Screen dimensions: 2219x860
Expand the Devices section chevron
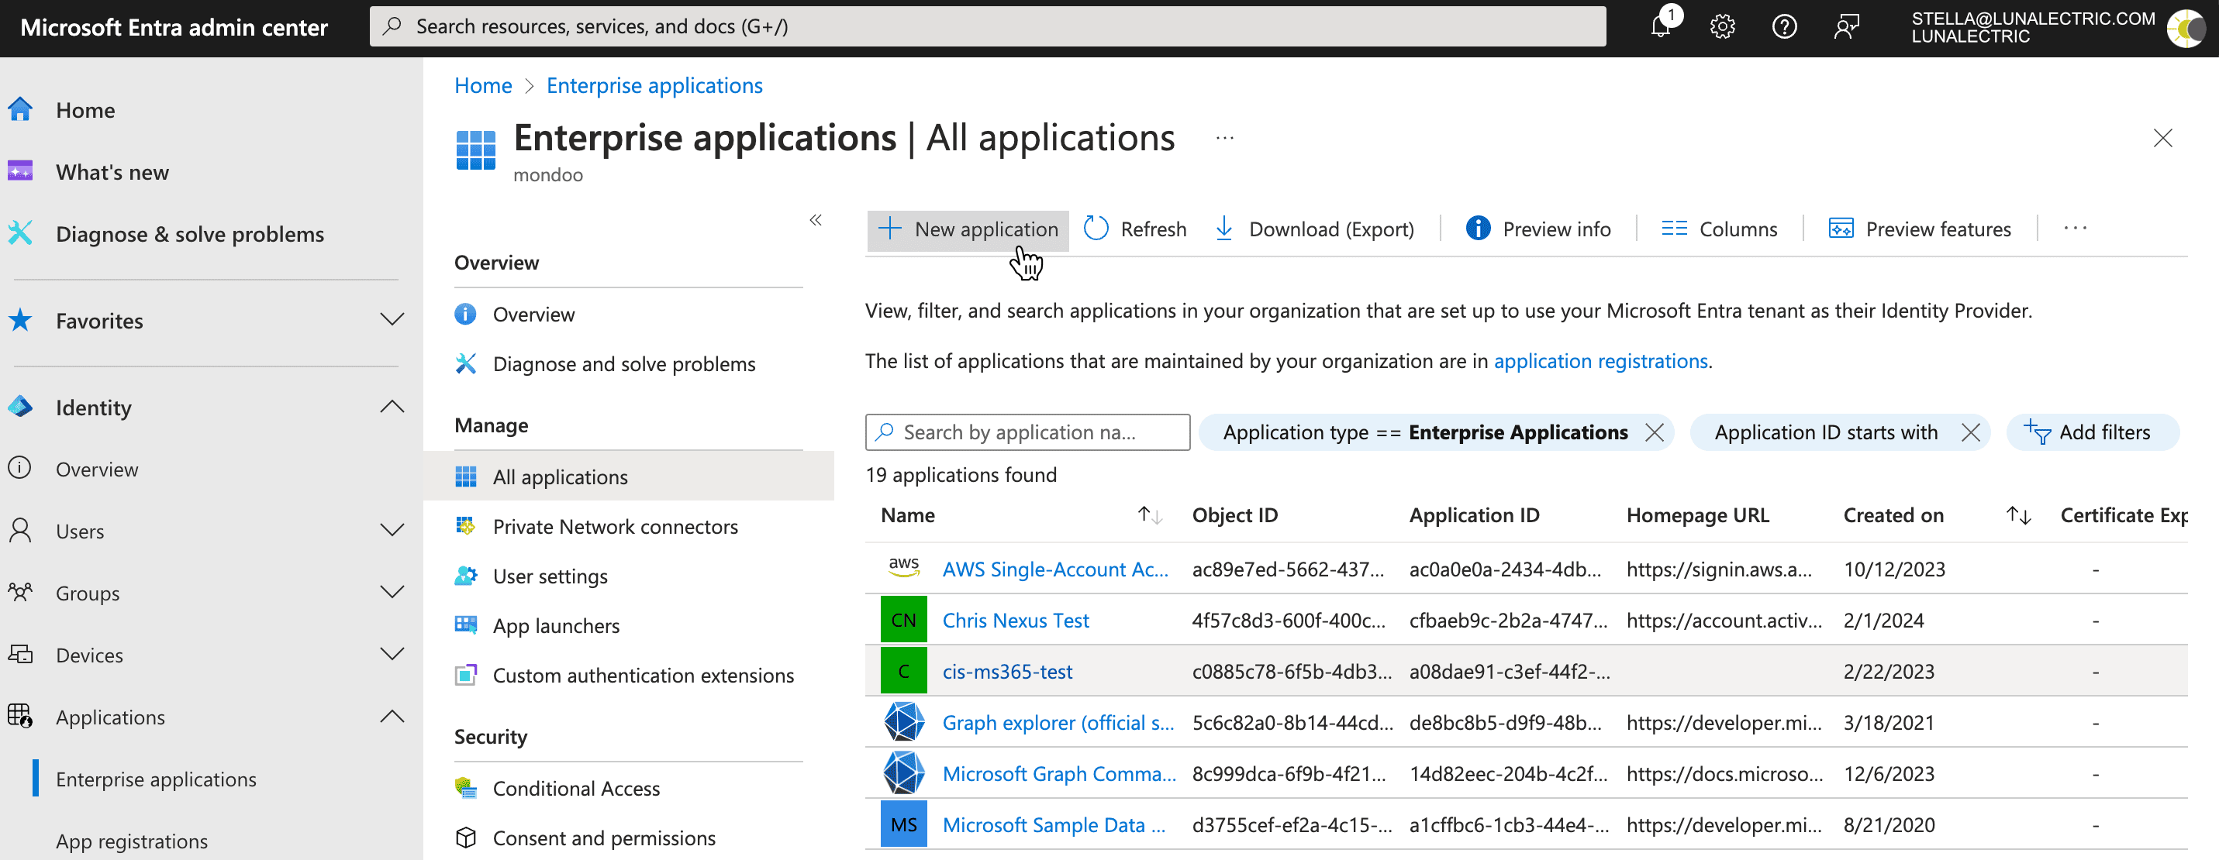(392, 653)
